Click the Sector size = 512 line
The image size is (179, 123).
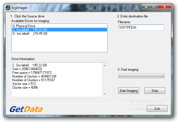pyautogui.click(x=24, y=84)
